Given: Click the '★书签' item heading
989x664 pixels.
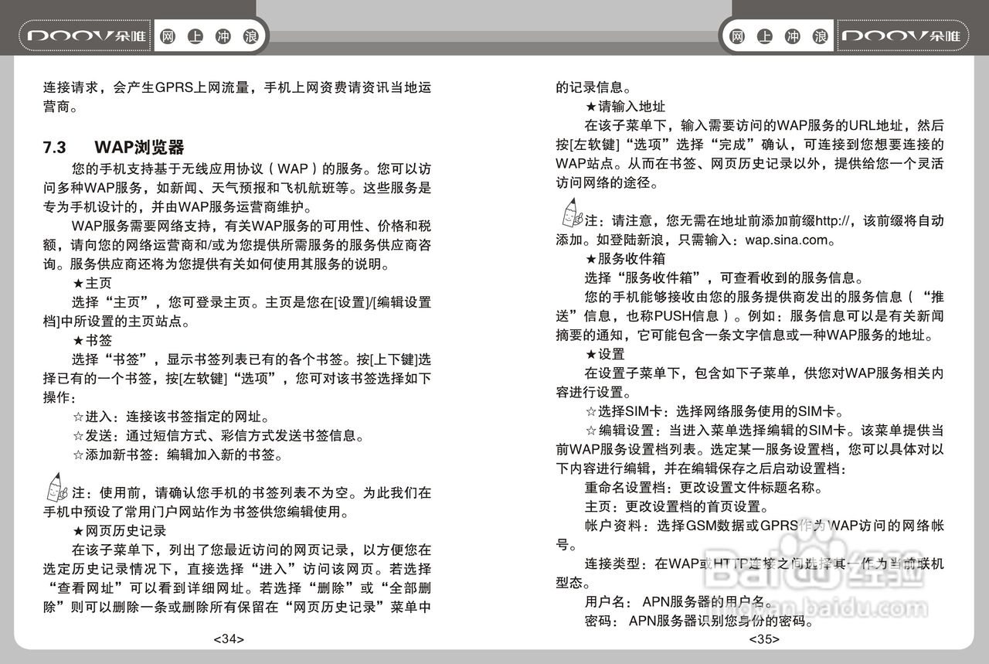Looking at the screenshot, I should (x=92, y=340).
